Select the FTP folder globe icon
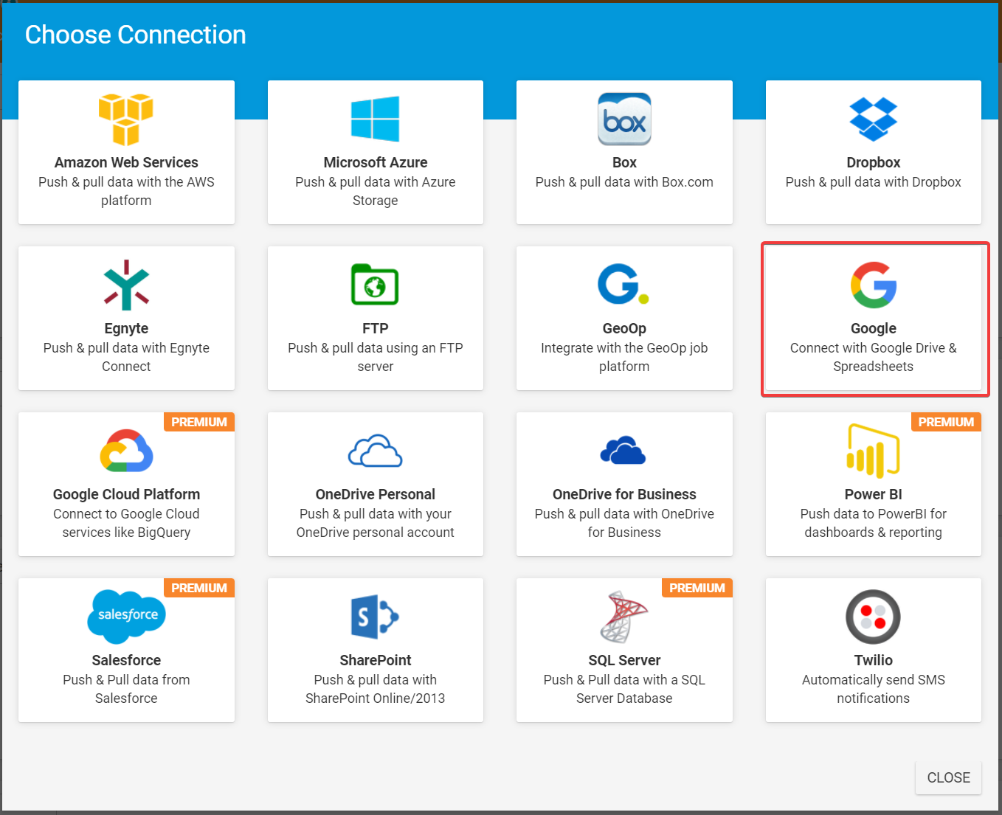1002x815 pixels. point(375,284)
